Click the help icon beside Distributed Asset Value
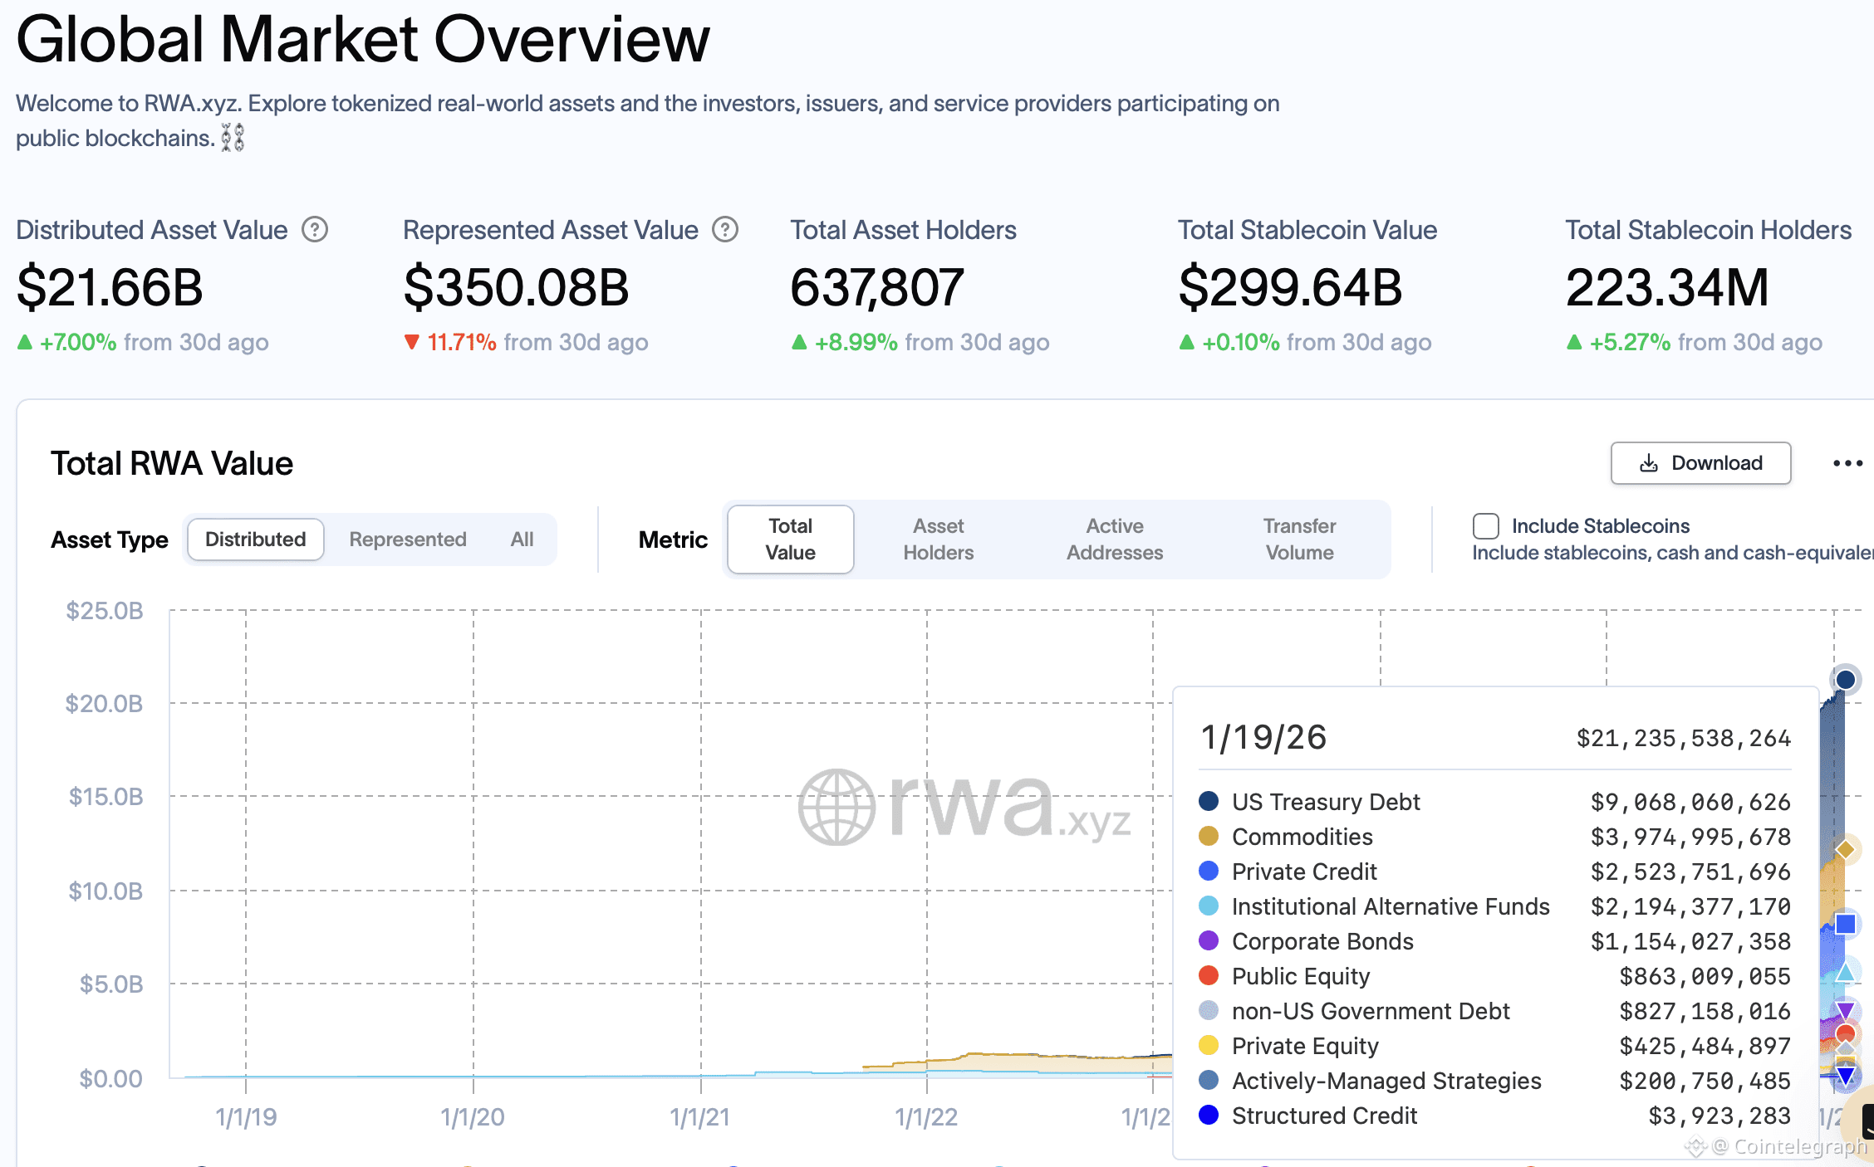1874x1167 pixels. coord(316,230)
